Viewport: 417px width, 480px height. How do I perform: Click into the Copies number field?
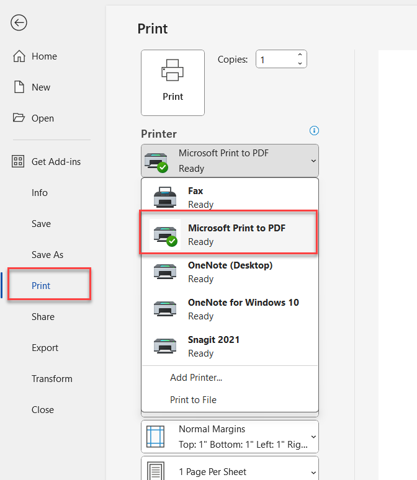point(276,59)
